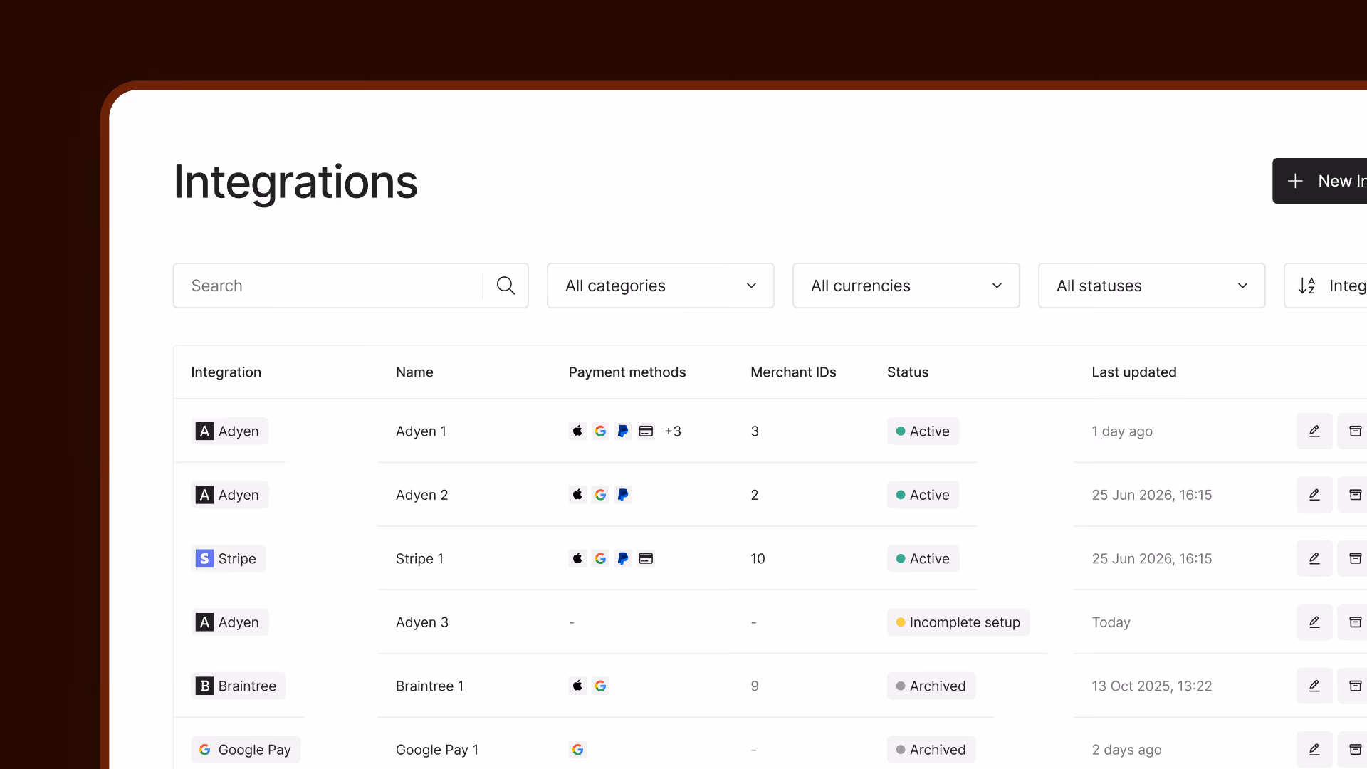Edit the Adyen 3 integration
The image size is (1367, 769).
[1314, 622]
